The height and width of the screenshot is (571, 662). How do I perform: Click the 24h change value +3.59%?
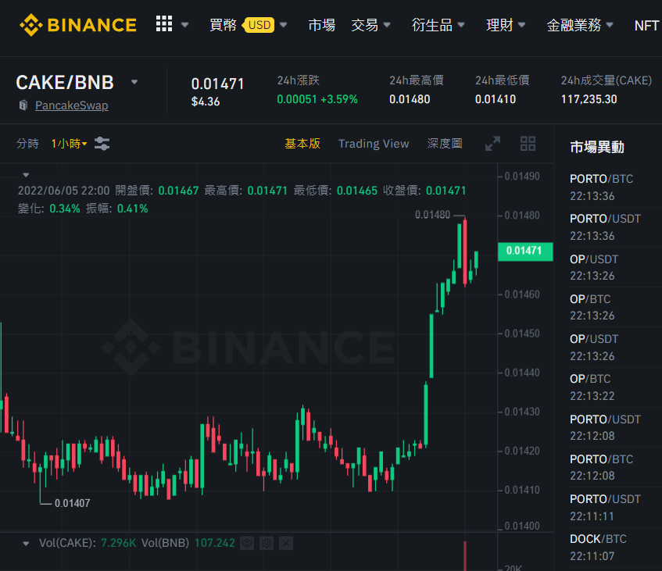(339, 99)
